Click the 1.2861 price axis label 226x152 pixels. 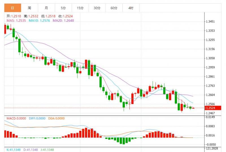pyautogui.click(x=210, y=77)
